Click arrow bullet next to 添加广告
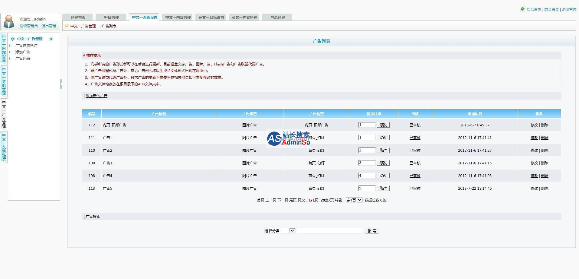 tap(10, 52)
